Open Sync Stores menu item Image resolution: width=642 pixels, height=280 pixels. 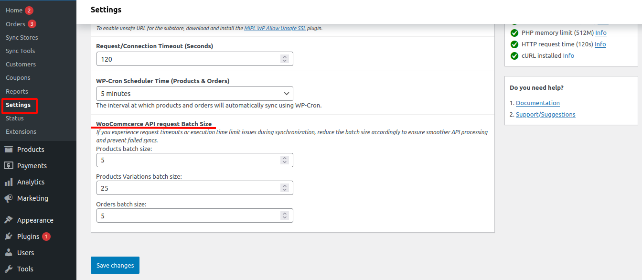[x=21, y=37]
